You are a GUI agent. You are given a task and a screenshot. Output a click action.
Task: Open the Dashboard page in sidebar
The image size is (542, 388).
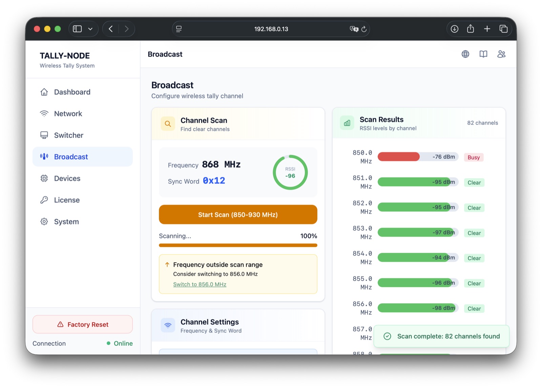point(82,92)
